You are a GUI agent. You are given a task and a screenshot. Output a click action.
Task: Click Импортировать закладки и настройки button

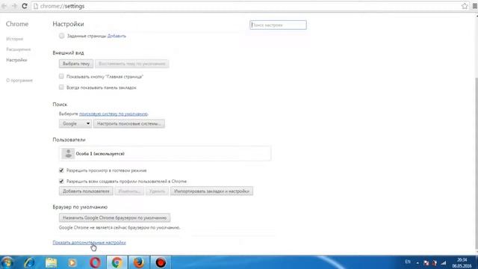pos(211,191)
